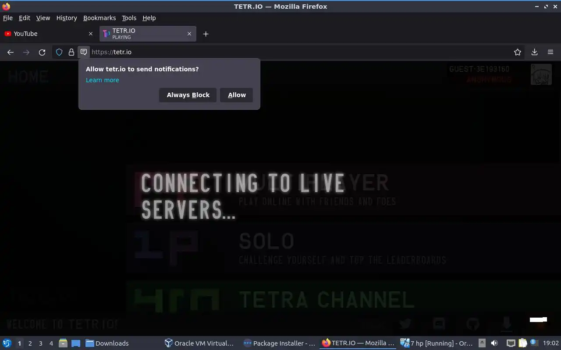
Task: Open the Firefox hamburger menu
Action: coord(550,52)
